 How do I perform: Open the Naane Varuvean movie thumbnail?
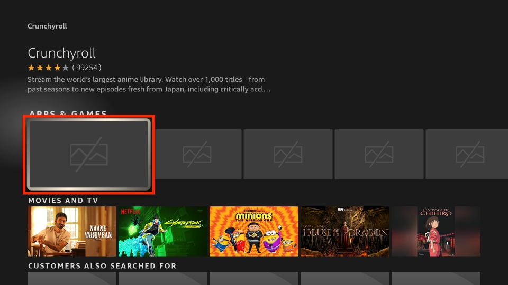click(72, 231)
